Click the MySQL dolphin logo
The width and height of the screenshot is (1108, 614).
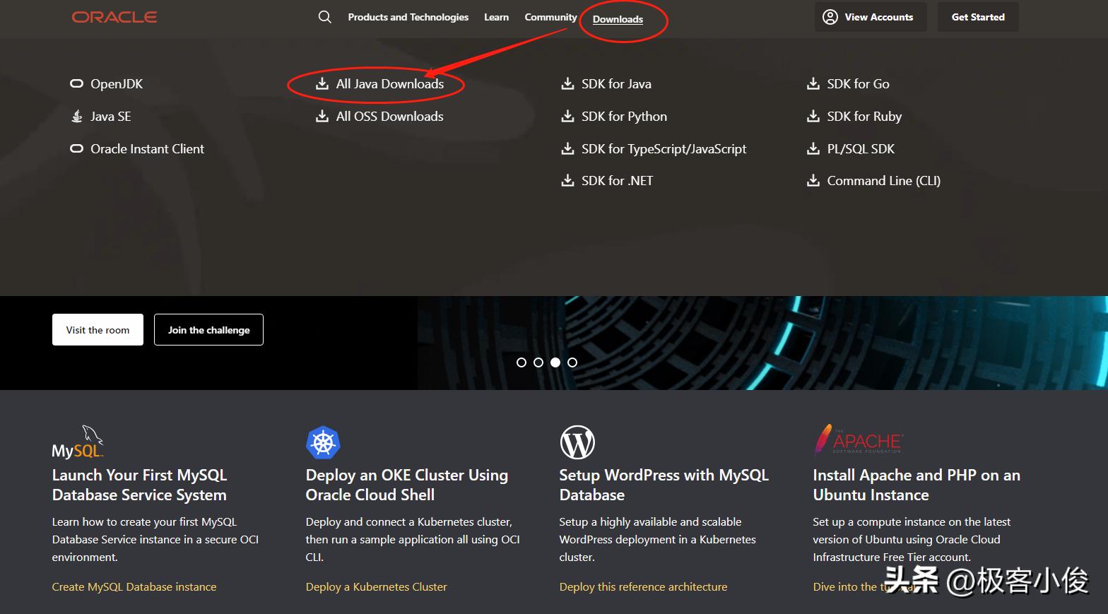pos(78,442)
